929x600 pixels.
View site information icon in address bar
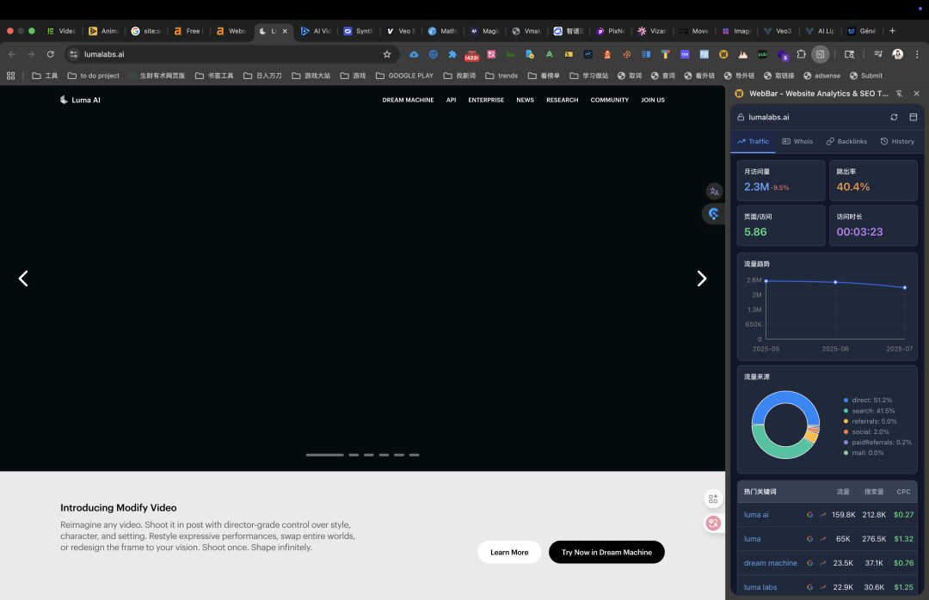click(x=73, y=54)
